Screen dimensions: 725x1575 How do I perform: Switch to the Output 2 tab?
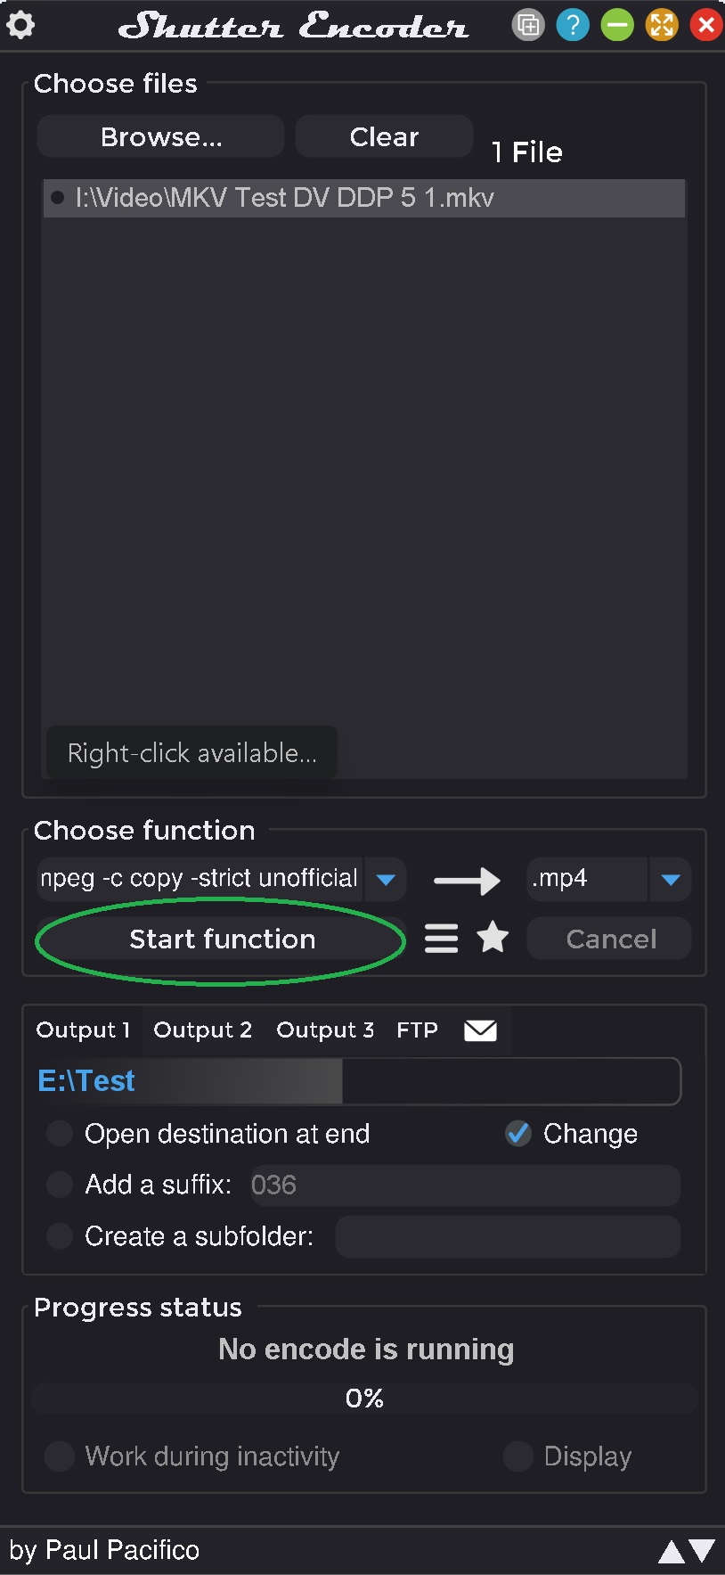[202, 1030]
